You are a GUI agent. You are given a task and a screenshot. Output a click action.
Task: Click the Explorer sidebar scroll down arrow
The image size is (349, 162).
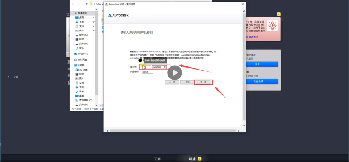(x=96, y=105)
